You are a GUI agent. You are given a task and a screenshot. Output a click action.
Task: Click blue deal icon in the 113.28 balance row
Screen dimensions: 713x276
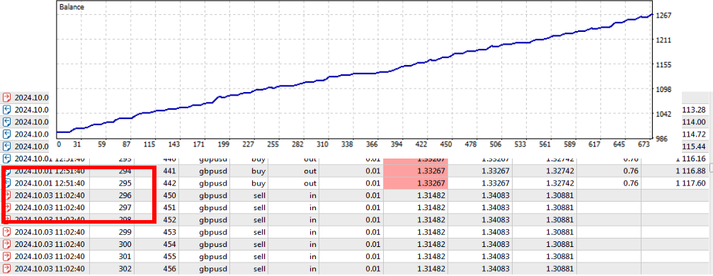(7, 110)
